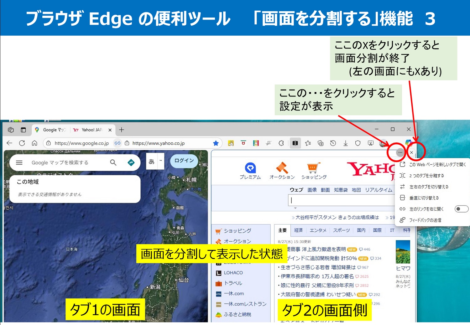
Task: Click the ログイン button on the map
Action: point(184,161)
